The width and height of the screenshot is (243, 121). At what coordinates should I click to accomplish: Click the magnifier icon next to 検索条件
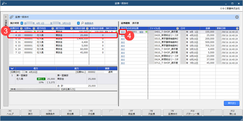(82, 23)
